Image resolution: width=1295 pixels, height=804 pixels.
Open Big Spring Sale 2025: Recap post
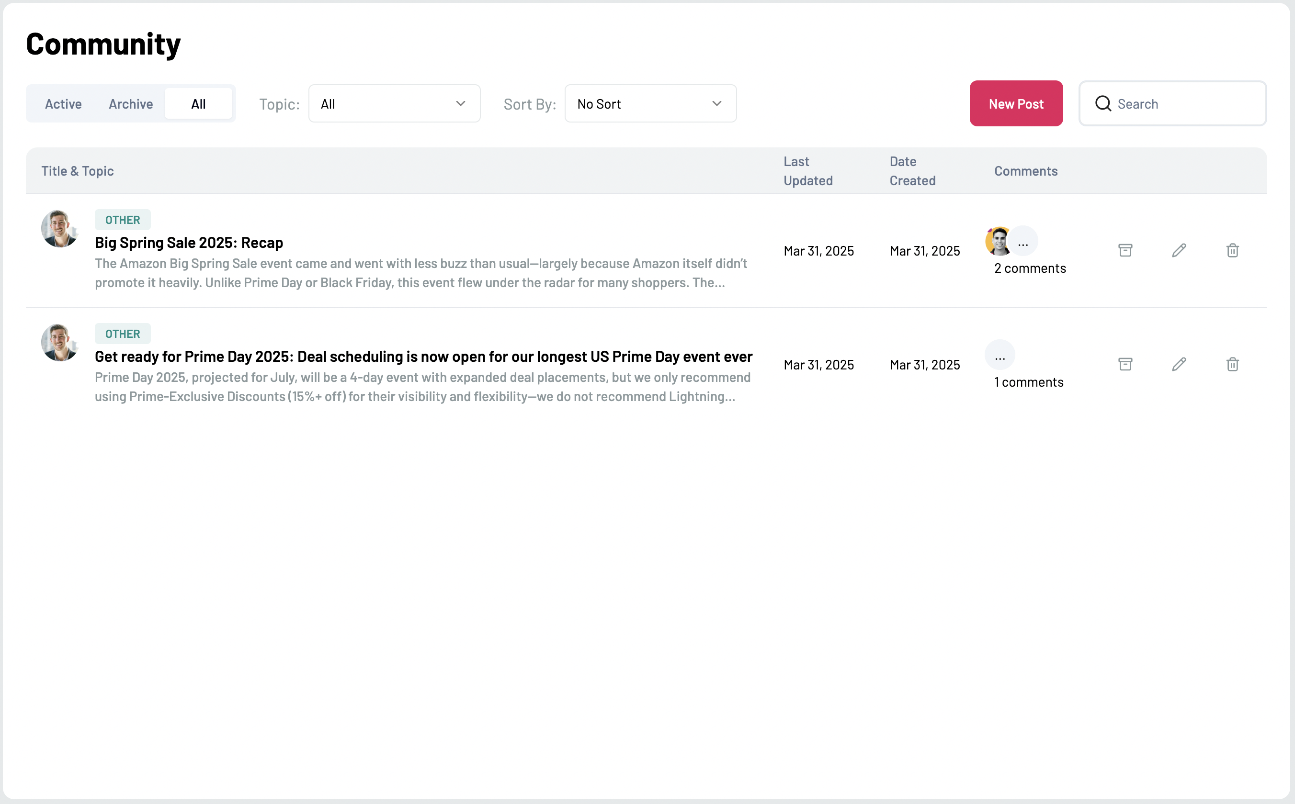pyautogui.click(x=189, y=243)
